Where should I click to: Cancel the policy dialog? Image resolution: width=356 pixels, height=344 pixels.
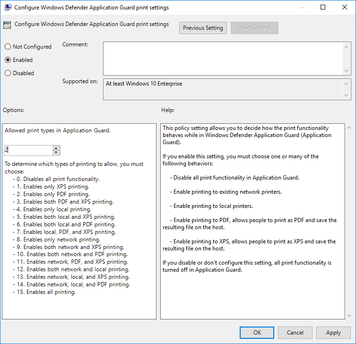point(295,333)
